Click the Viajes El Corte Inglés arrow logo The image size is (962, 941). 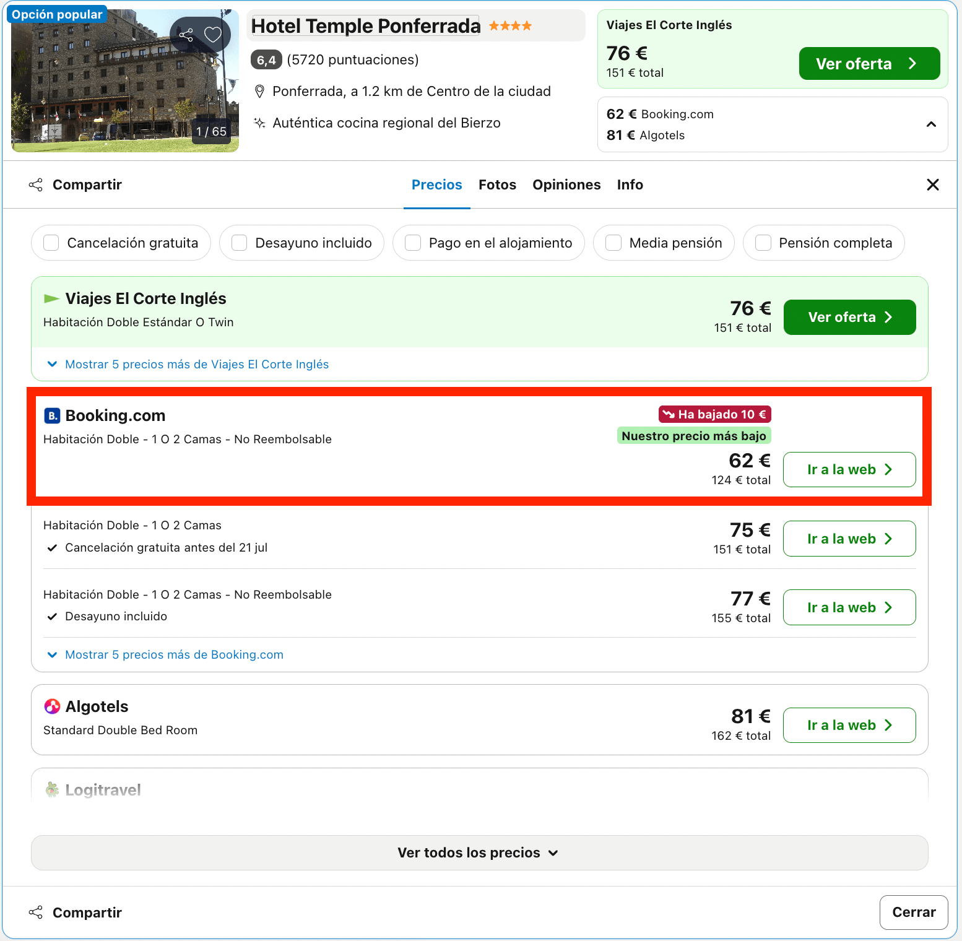(51, 299)
